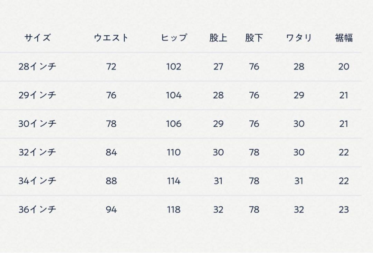This screenshot has height=253, width=373.
Task: Click waist value 94 in 36インチ row
Action: pyautogui.click(x=111, y=209)
